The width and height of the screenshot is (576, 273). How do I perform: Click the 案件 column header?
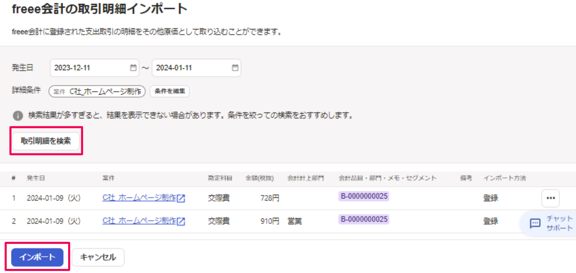click(x=109, y=178)
